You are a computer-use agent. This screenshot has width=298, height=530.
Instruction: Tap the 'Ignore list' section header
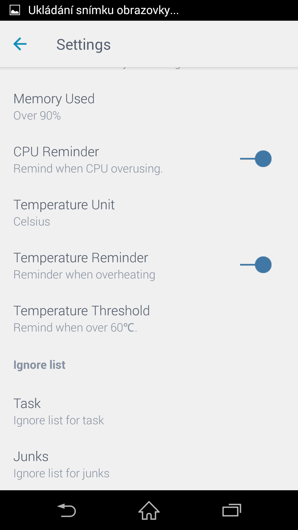[39, 365]
